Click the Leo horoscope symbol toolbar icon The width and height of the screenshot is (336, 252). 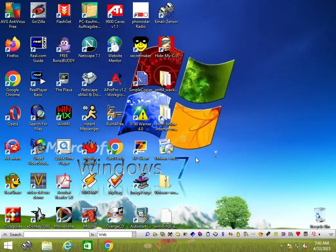(313, 234)
